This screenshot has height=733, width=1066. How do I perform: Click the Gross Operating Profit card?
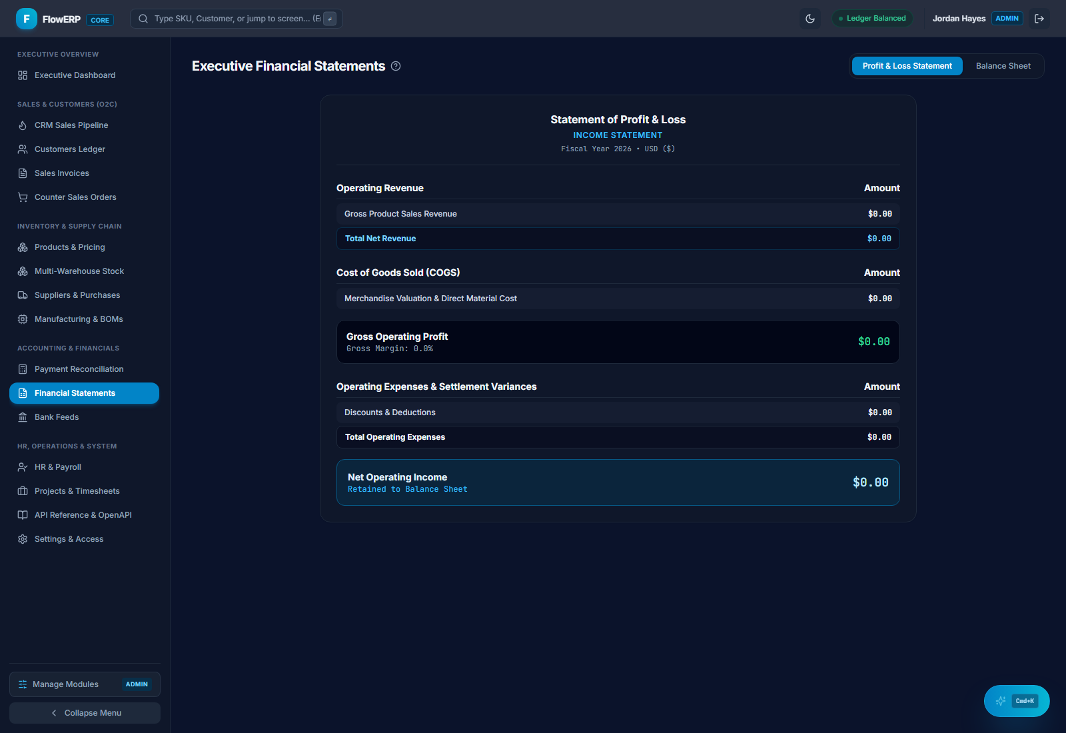(x=618, y=342)
